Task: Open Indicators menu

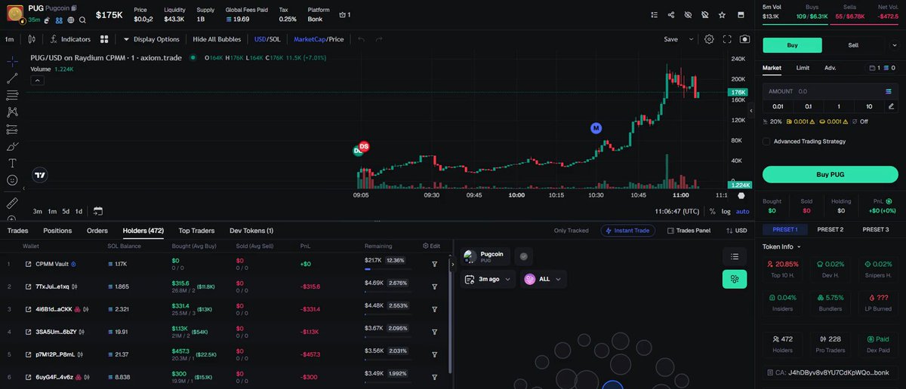Action: 70,39
